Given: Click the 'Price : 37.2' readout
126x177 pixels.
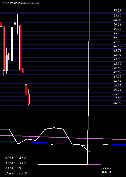Looking at the screenshot, I should 16,173.
